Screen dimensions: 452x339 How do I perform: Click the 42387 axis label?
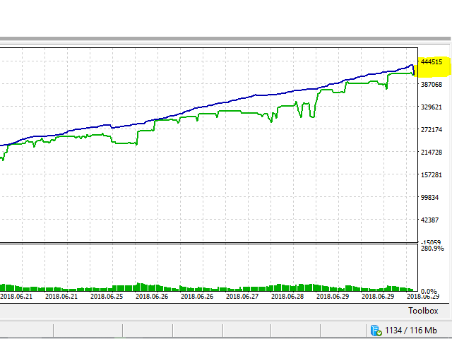click(431, 220)
